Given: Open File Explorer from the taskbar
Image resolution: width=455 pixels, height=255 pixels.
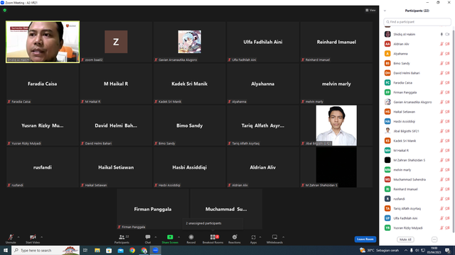Looking at the screenshot, I should (x=97, y=250).
